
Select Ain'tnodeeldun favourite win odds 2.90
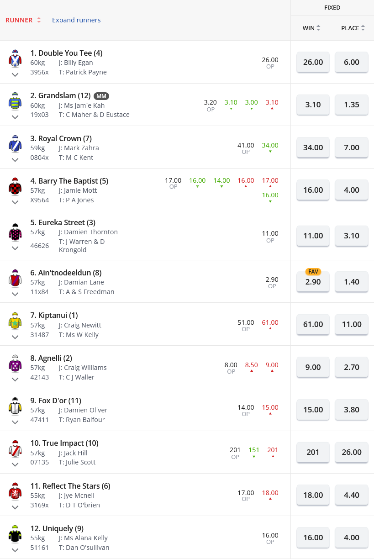(x=313, y=282)
